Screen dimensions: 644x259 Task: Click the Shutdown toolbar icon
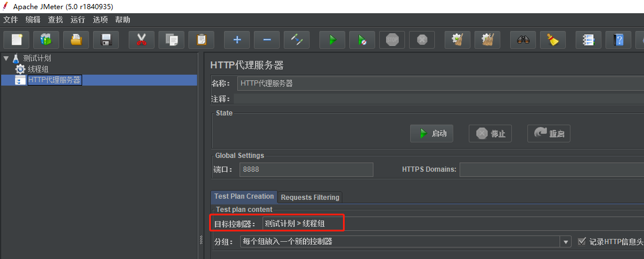tap(422, 40)
